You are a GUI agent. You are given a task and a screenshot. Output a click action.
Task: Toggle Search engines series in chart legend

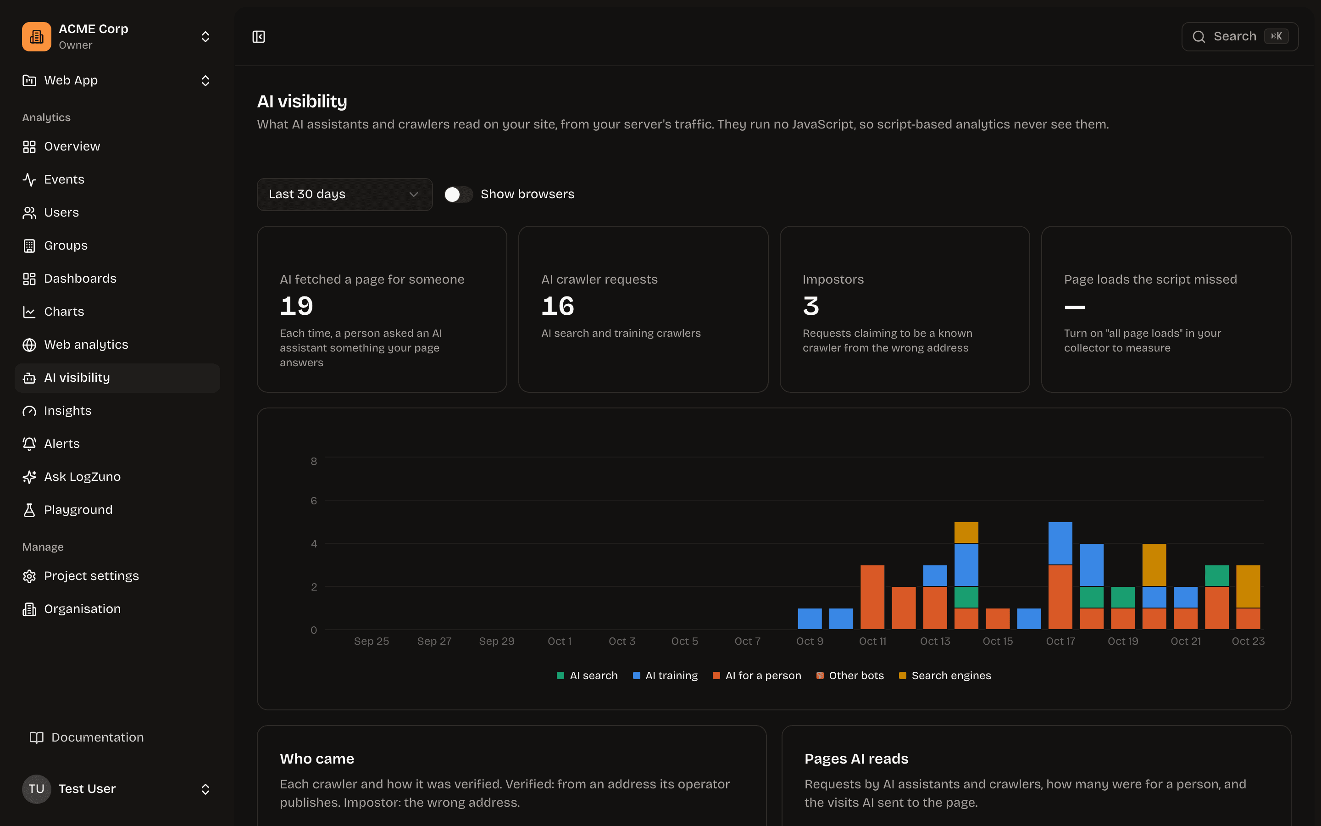tap(945, 676)
